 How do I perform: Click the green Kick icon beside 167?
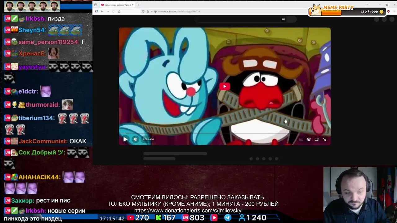pos(158,218)
